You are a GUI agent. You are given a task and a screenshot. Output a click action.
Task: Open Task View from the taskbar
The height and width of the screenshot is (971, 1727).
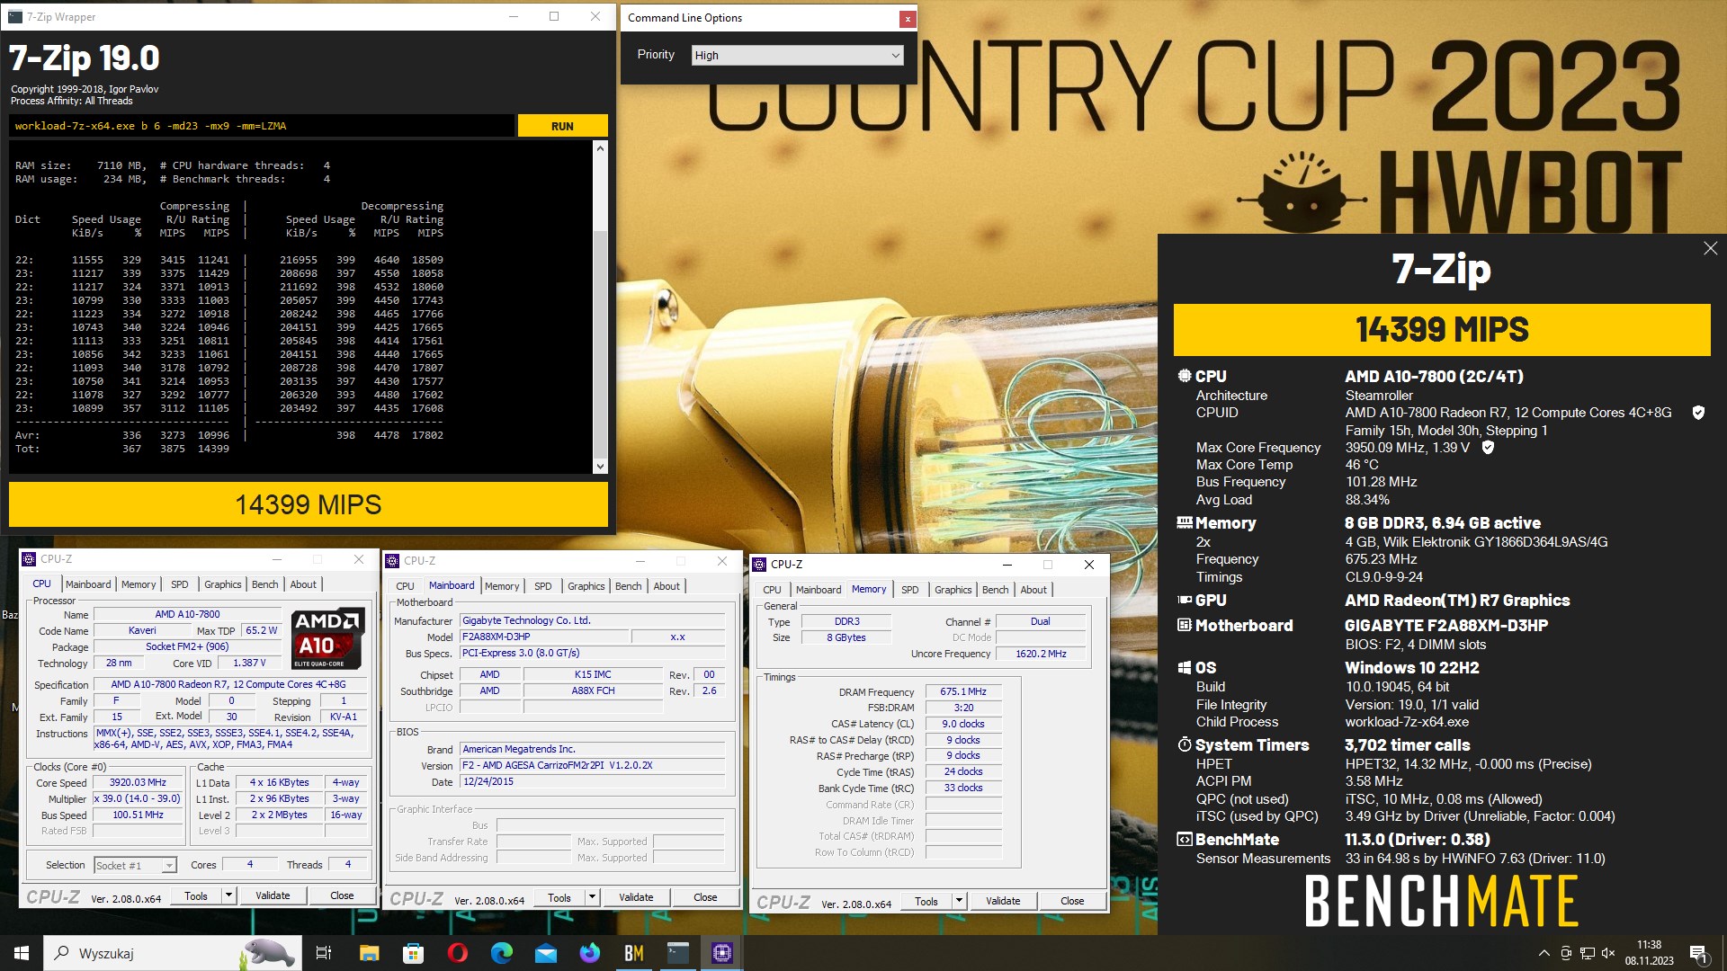324,953
